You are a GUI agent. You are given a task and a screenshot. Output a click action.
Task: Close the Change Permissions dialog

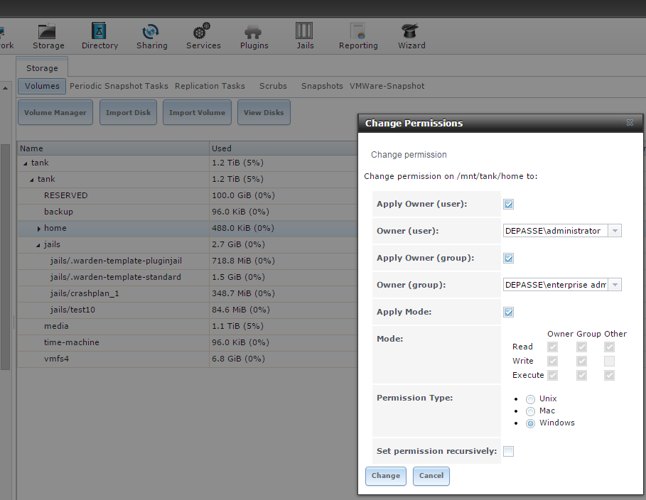point(630,123)
